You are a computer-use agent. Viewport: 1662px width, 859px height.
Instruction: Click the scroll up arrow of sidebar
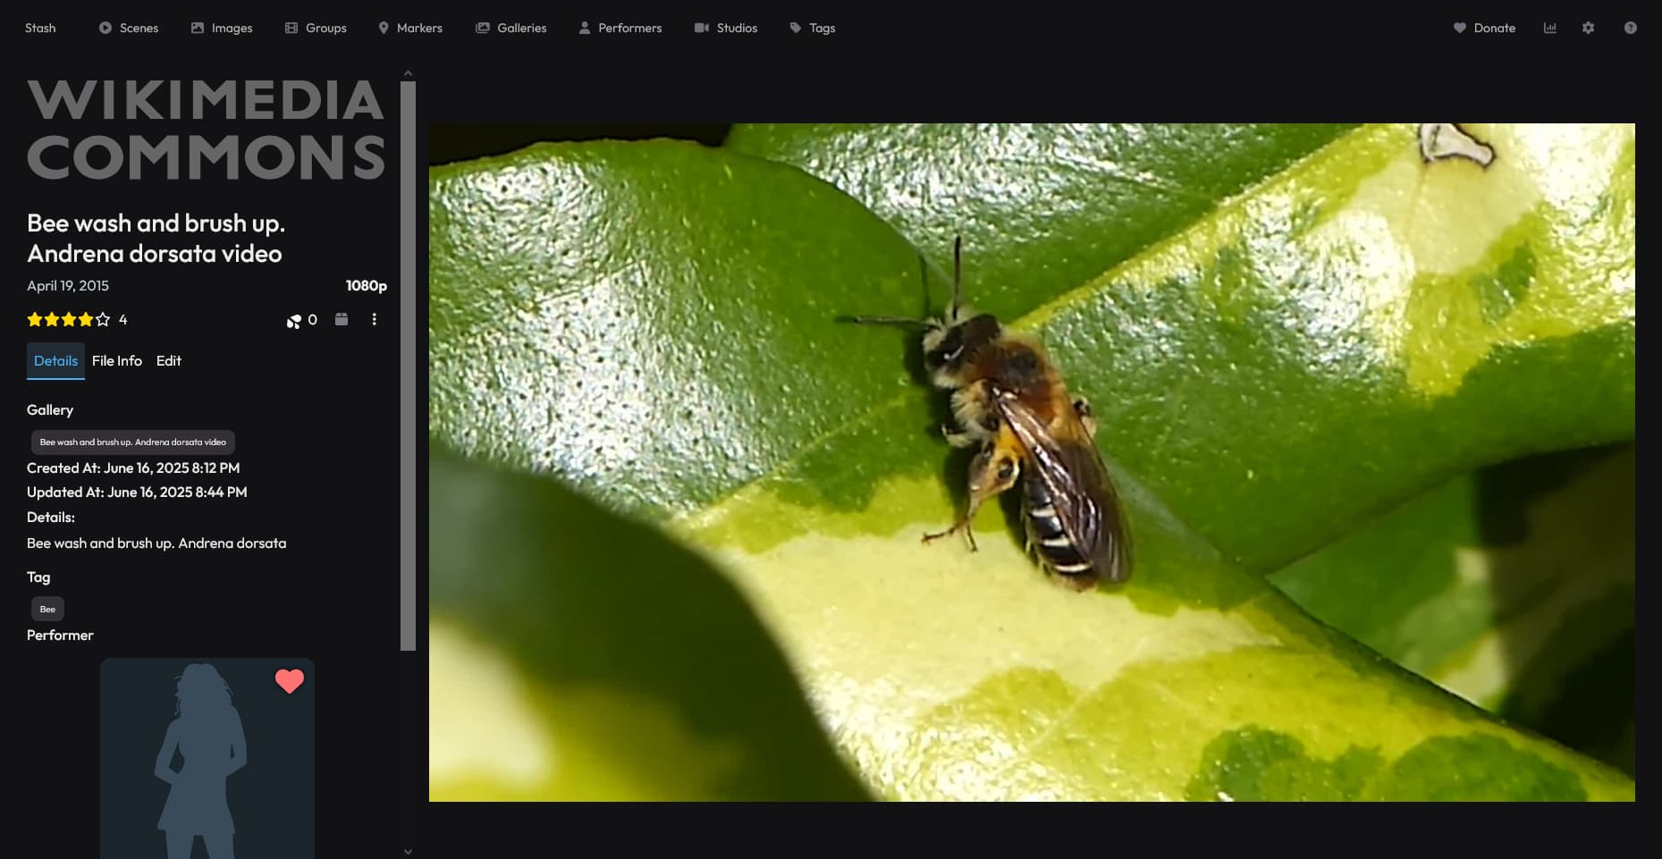tap(409, 73)
